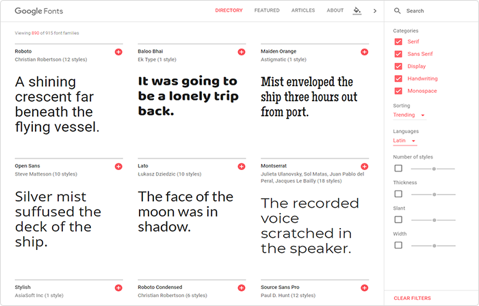This screenshot has width=479, height=306.
Task: Enable the Width filter checkbox
Action: 398,245
